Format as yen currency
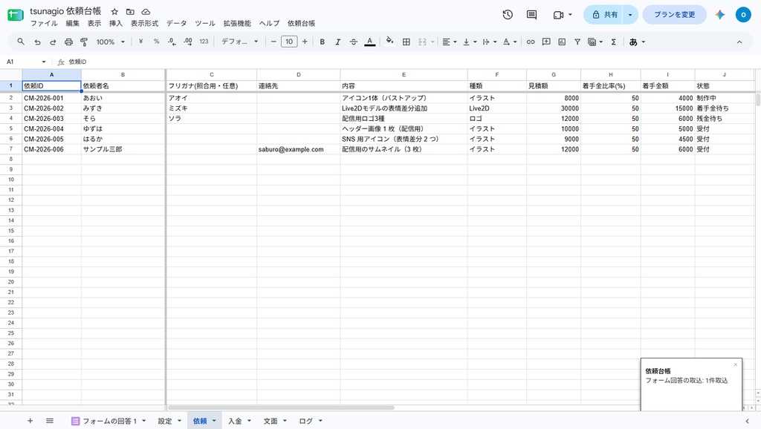Viewport: 761px width, 429px height. tap(140, 42)
